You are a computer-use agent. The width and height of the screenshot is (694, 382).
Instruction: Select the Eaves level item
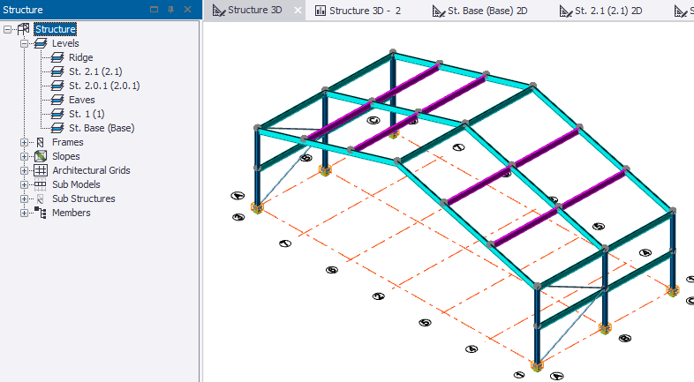tap(81, 100)
